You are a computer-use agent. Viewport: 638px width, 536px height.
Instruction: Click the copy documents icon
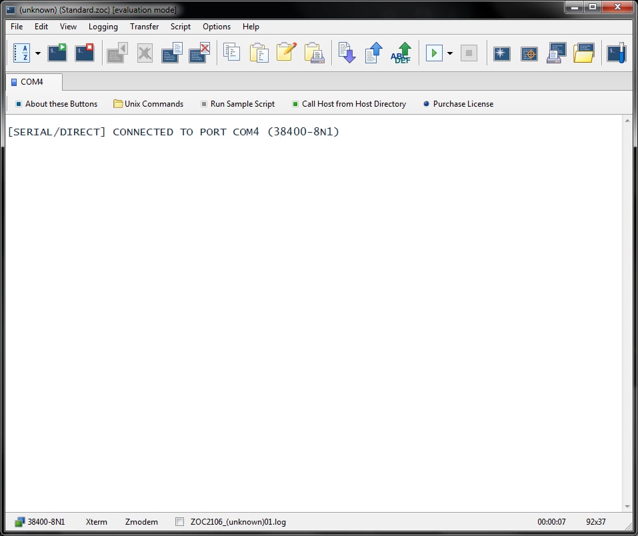click(231, 53)
